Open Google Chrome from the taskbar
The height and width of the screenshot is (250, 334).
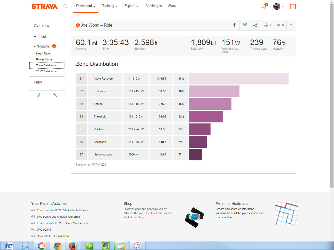[x=57, y=246]
